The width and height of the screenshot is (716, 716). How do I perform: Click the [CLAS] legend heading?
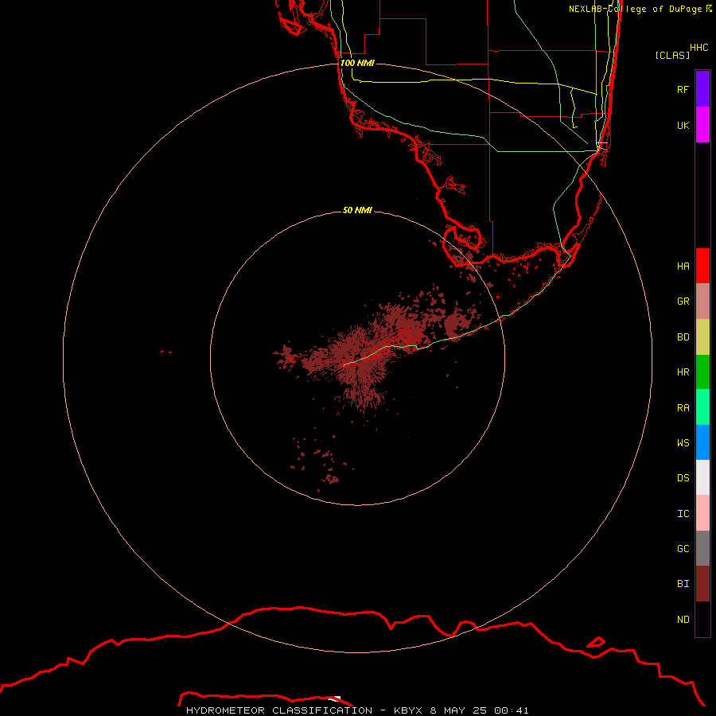click(x=672, y=55)
